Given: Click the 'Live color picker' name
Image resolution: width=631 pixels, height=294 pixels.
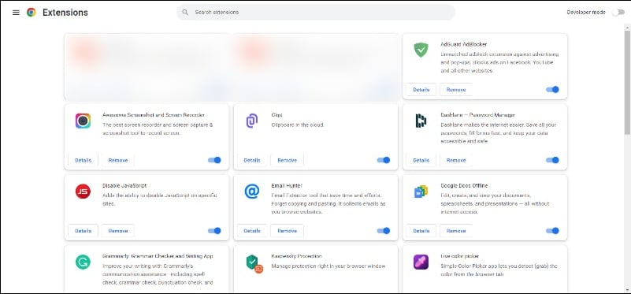Looking at the screenshot, I should [459, 256].
